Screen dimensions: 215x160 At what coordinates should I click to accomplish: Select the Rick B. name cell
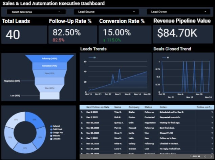pos(117,117)
